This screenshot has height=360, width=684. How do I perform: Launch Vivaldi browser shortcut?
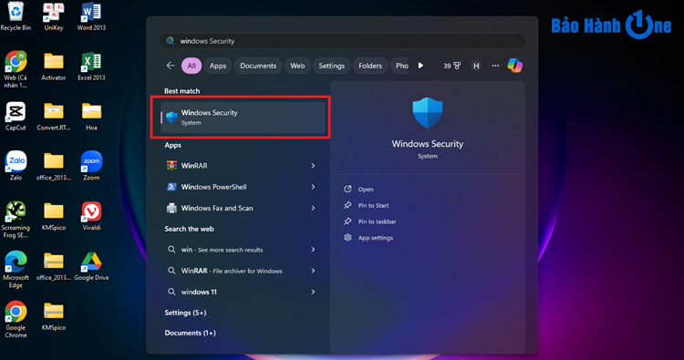click(x=91, y=216)
